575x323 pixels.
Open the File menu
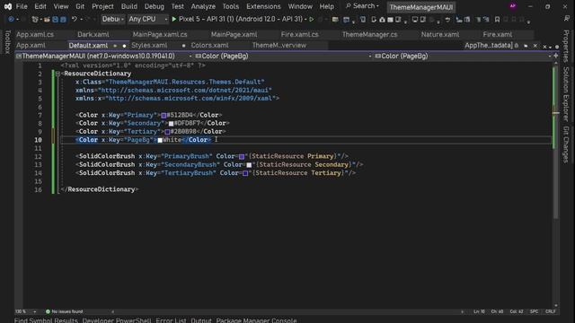pyautogui.click(x=22, y=6)
